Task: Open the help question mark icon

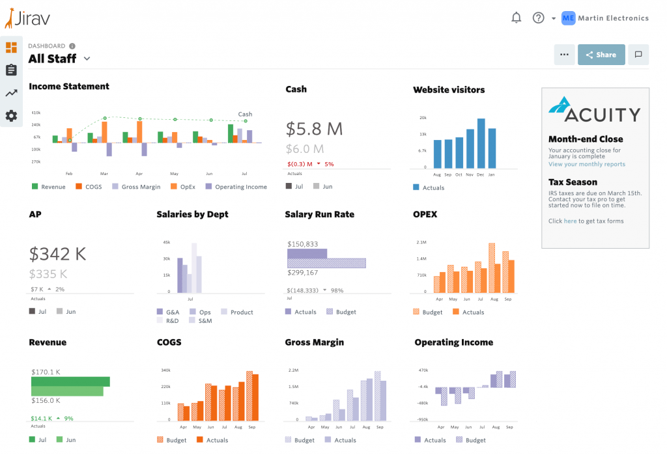Action: tap(538, 18)
